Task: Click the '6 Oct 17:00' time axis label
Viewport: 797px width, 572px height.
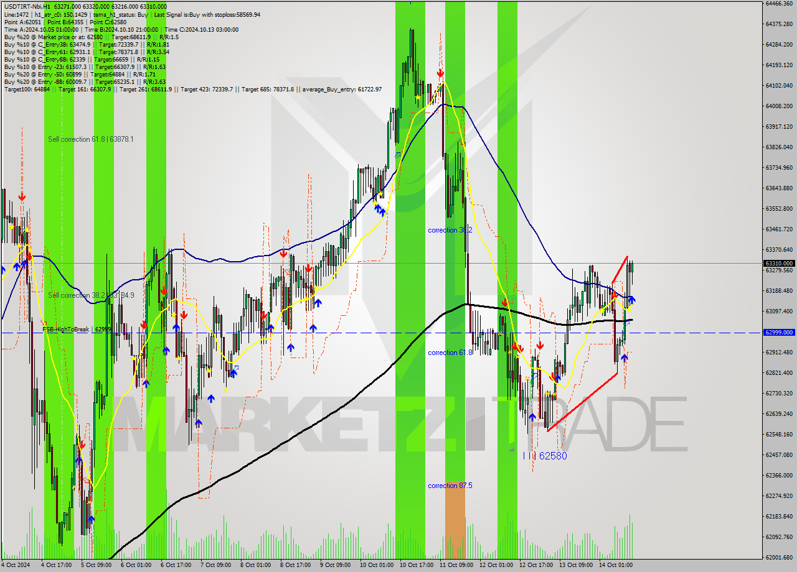Action: coord(176,565)
